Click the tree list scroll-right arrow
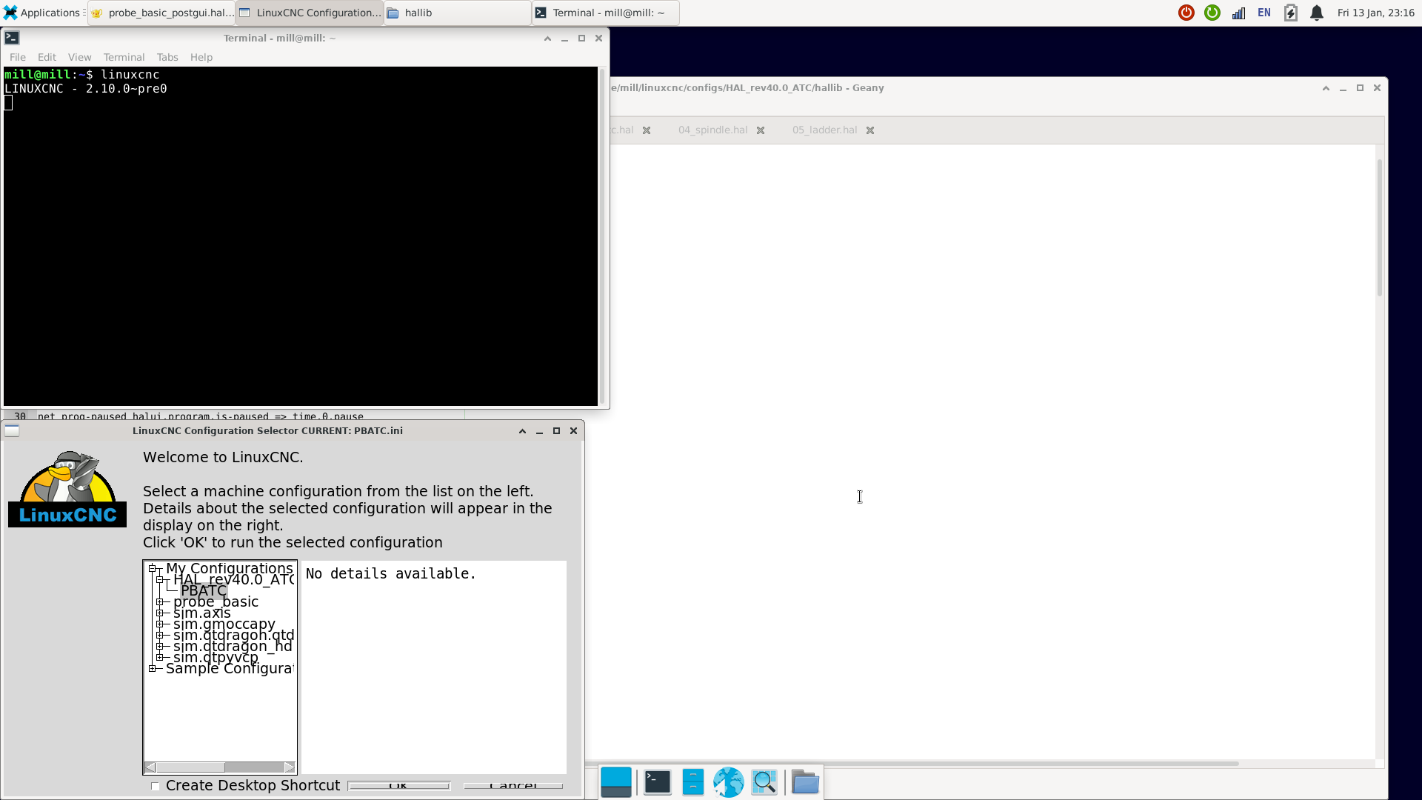The width and height of the screenshot is (1422, 800). (x=290, y=767)
